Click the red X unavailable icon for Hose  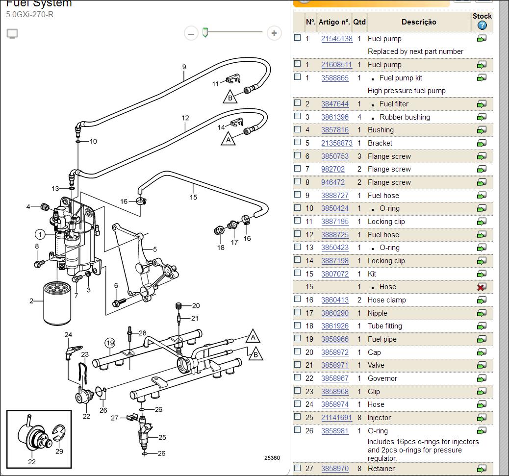coord(482,287)
